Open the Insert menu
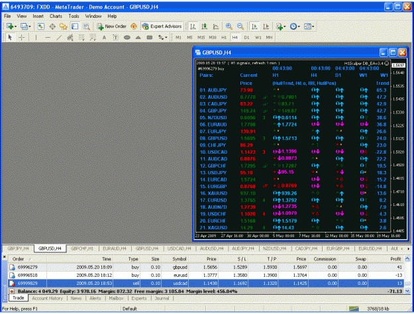Screen dimensions: 414x314 [38, 16]
